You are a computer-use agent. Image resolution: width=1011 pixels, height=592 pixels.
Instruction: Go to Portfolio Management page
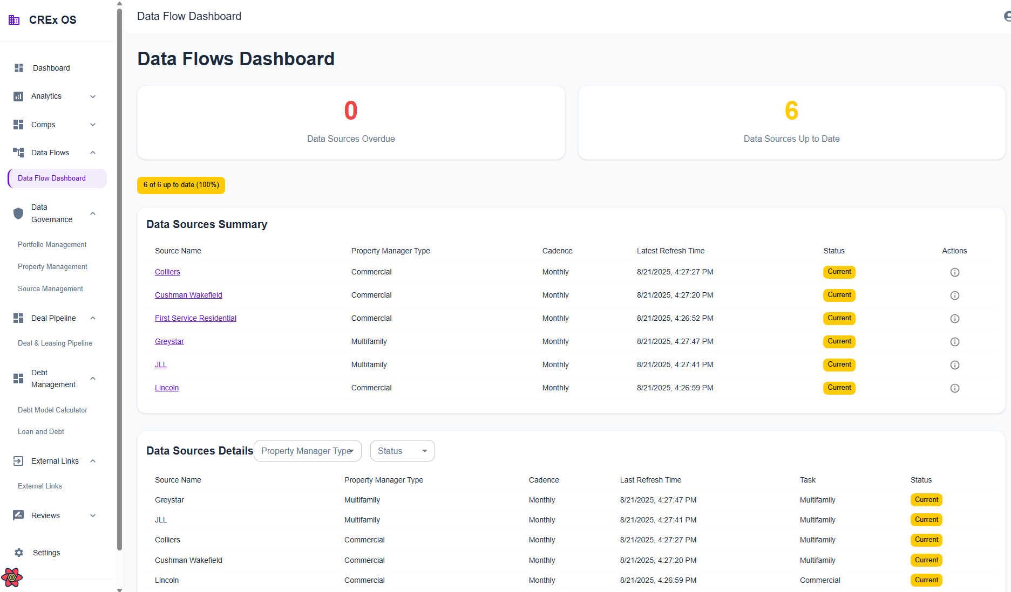(52, 245)
